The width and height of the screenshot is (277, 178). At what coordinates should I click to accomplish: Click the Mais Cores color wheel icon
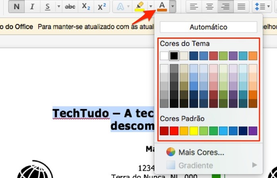[x=171, y=152]
